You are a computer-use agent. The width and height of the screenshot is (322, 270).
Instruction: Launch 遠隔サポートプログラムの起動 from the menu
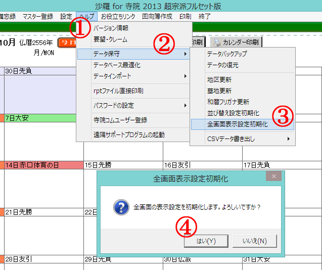[x=129, y=135]
